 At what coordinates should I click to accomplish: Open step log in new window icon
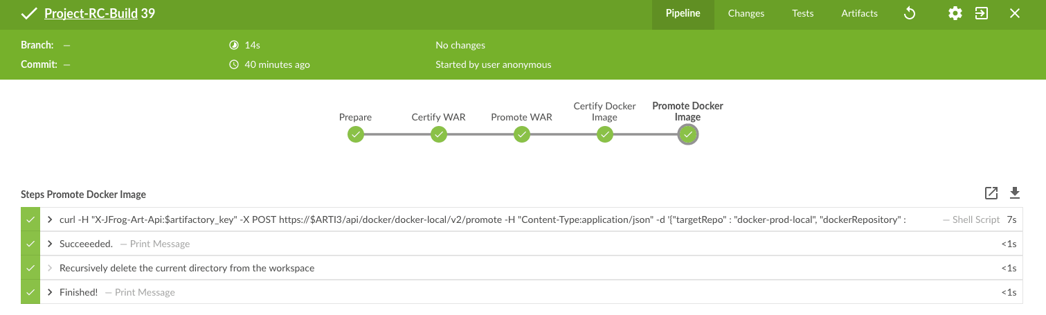pos(991,193)
